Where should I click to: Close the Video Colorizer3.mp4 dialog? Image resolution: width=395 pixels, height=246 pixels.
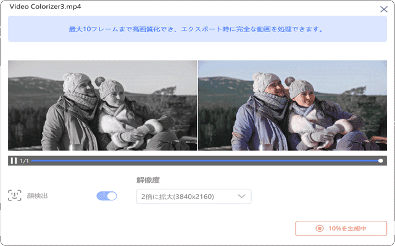pos(384,9)
